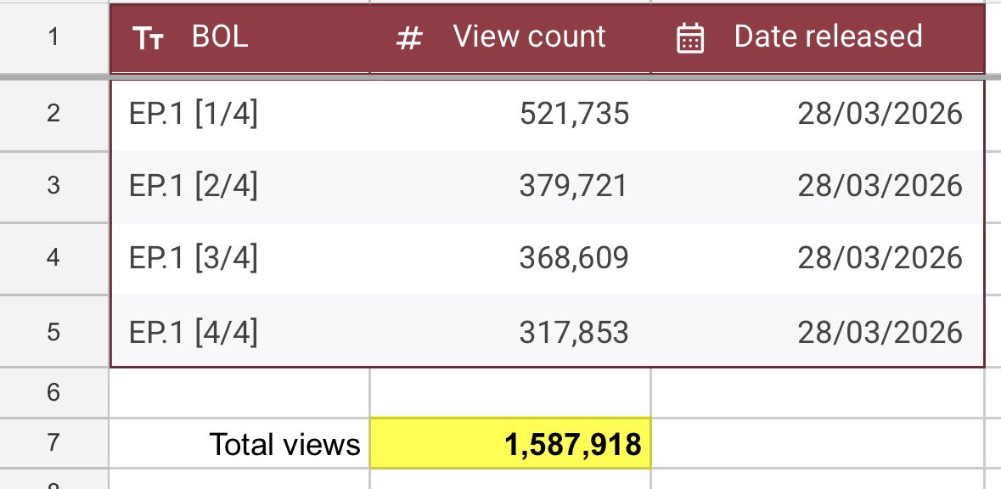Select row header 4
This screenshot has height=489, width=1001.
[53, 259]
